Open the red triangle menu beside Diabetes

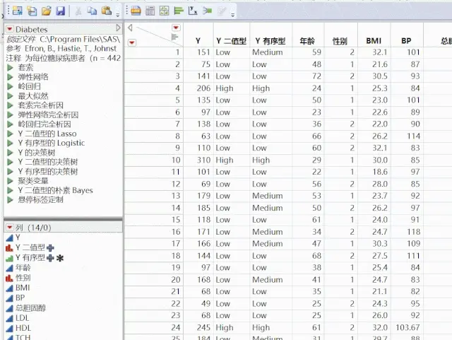(x=9, y=29)
